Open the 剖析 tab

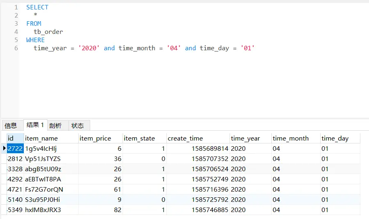(x=55, y=125)
